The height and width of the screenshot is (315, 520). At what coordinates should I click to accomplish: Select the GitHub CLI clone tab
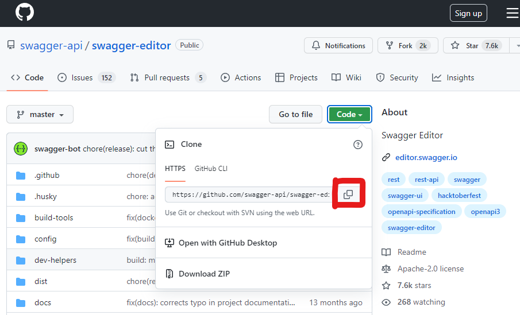211,169
